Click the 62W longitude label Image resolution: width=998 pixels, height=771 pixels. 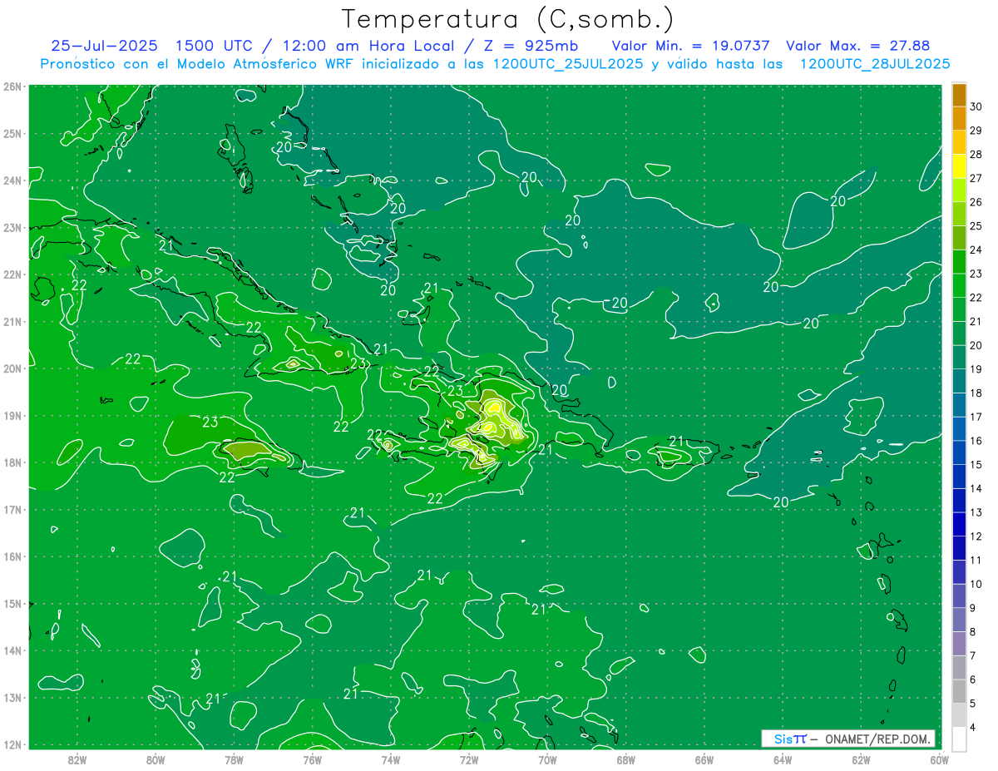point(861,759)
